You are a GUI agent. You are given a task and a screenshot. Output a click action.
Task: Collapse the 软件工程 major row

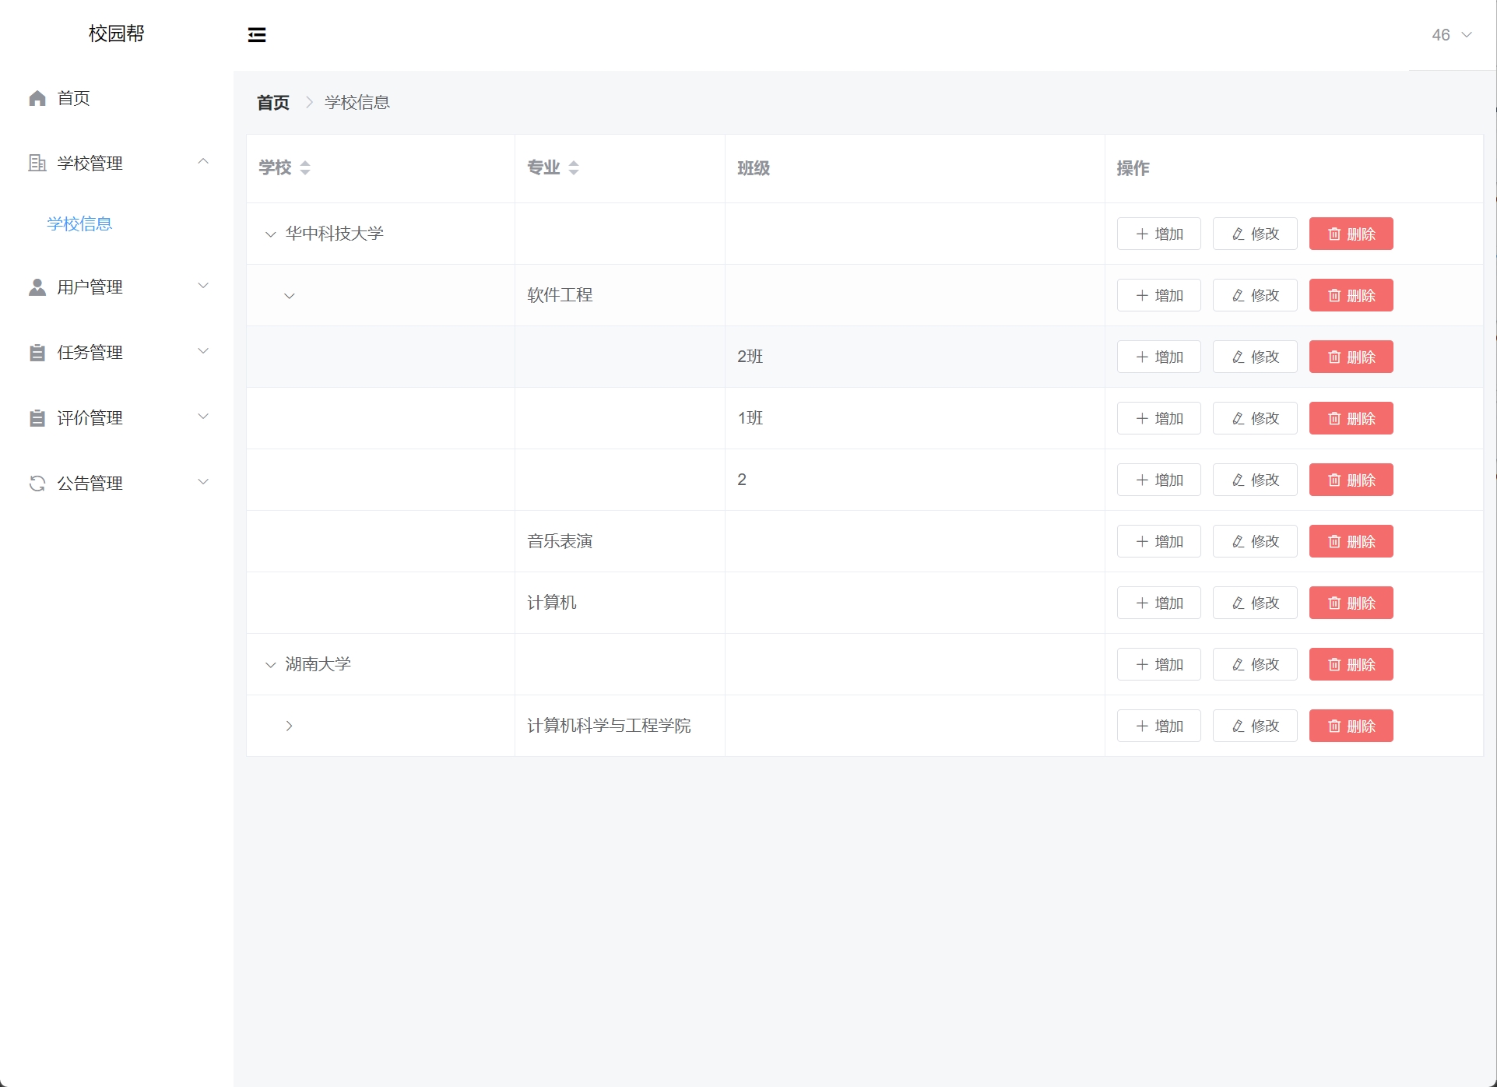(289, 296)
